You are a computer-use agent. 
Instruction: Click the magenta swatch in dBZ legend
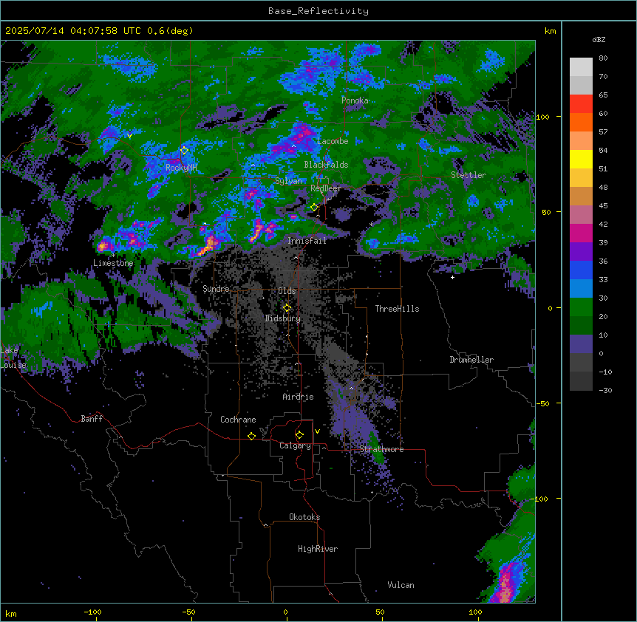581,233
